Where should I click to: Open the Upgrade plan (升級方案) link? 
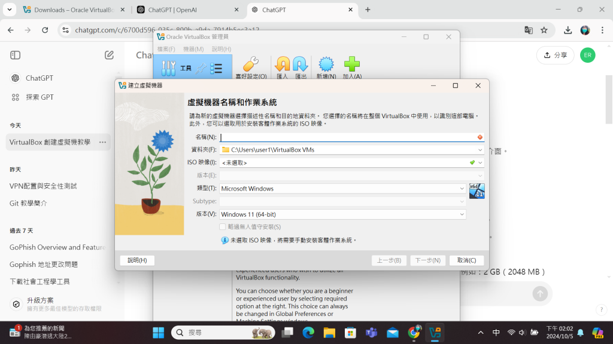click(57, 304)
